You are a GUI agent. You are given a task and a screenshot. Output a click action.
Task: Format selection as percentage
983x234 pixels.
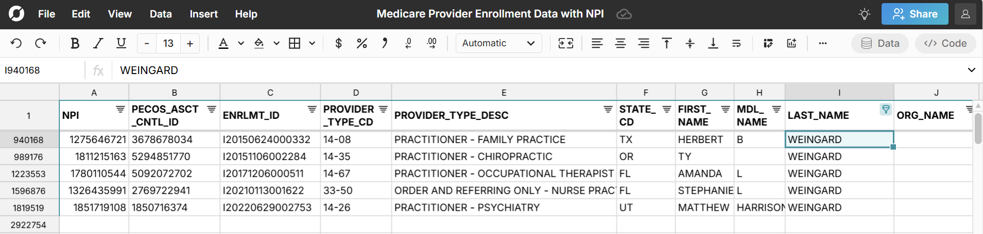(361, 43)
